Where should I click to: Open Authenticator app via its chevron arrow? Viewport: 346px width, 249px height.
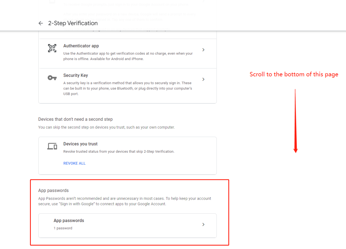point(203,50)
